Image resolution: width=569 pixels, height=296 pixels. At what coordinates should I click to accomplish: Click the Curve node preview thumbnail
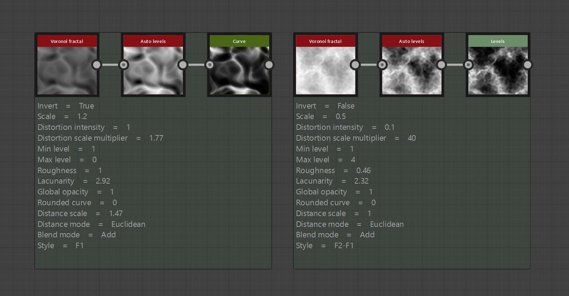239,71
